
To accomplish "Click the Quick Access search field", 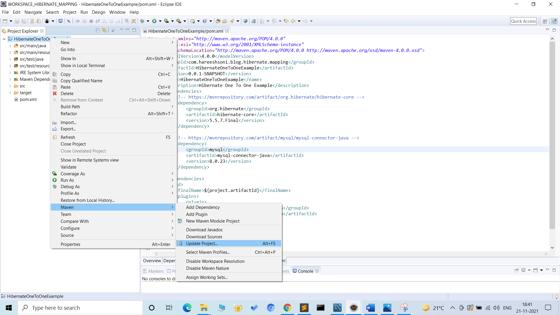I will click(523, 21).
